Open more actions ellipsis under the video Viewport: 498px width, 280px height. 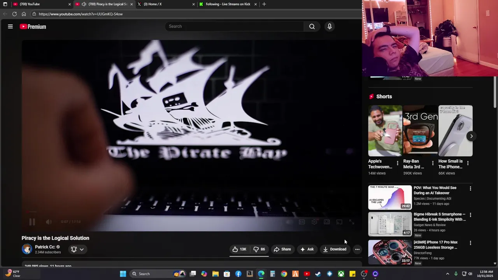[357, 249]
